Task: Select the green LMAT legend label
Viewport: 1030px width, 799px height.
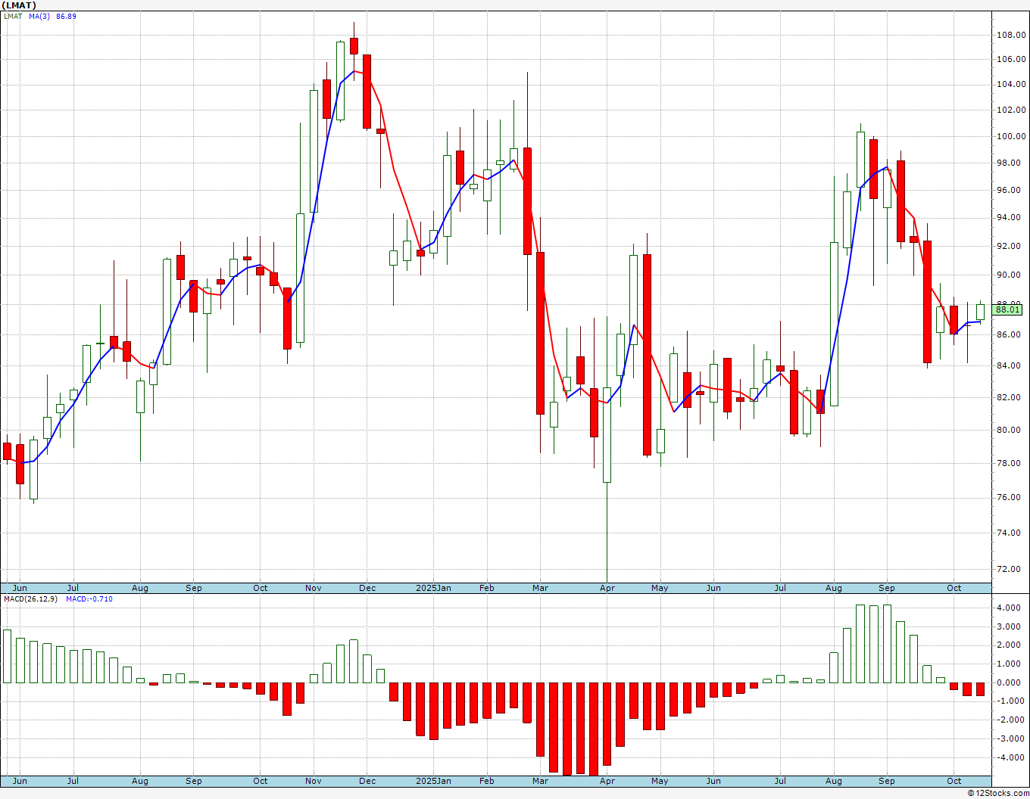Action: [x=13, y=16]
